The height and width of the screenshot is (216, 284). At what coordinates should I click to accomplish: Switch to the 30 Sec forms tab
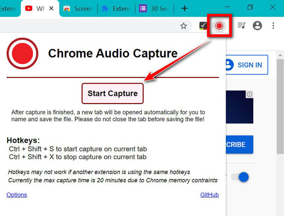154,9
